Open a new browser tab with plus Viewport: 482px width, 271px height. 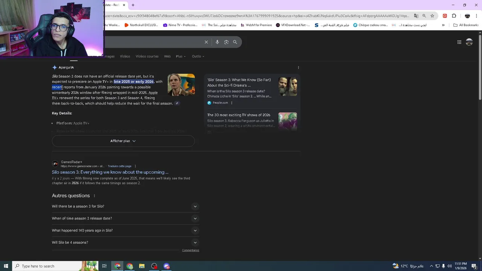tap(133, 5)
